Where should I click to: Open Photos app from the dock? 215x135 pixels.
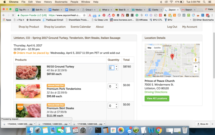(x=121, y=130)
